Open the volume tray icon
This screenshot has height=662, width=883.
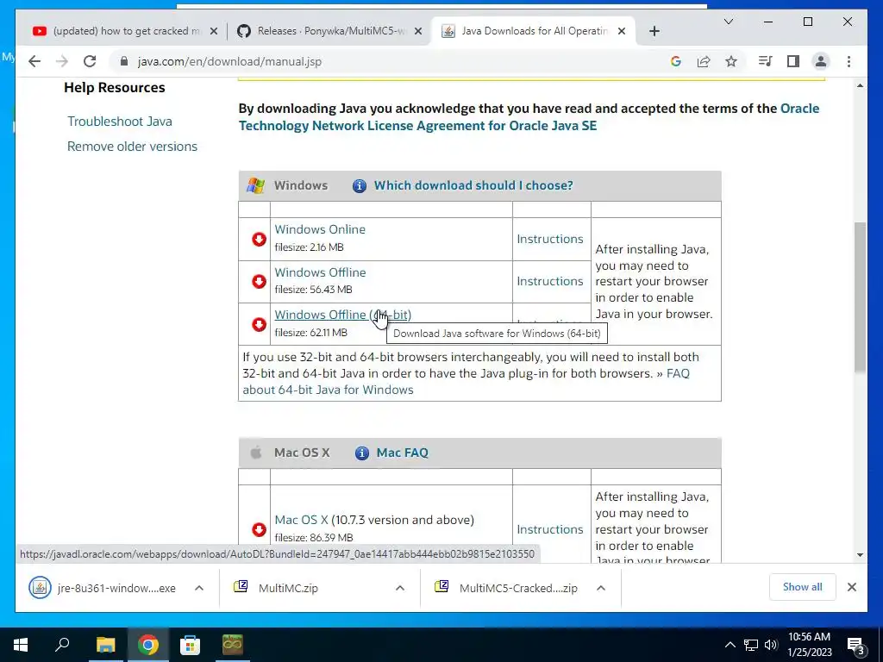[x=771, y=645]
